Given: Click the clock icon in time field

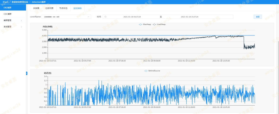Looking at the screenshot, I should coord(105,17).
